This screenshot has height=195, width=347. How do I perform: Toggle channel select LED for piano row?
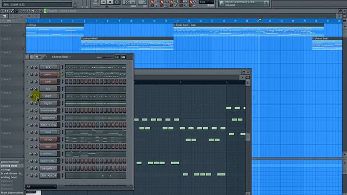coord(62,75)
